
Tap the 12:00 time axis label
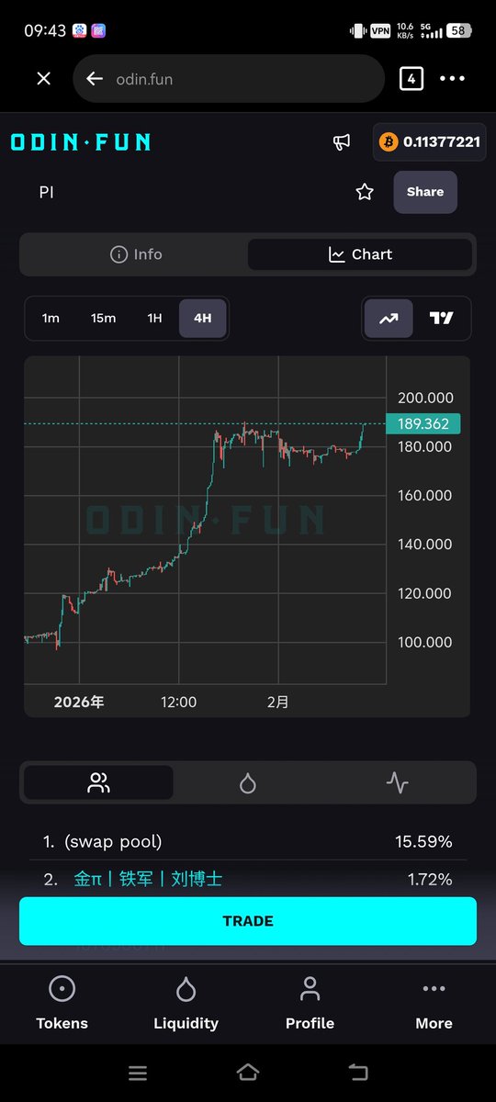click(178, 702)
